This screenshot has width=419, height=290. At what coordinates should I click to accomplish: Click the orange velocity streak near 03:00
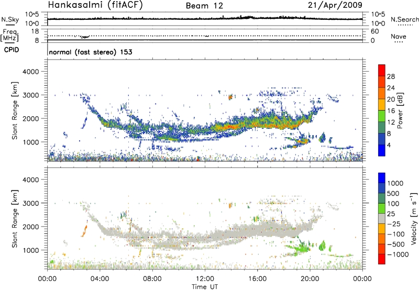click(84, 230)
